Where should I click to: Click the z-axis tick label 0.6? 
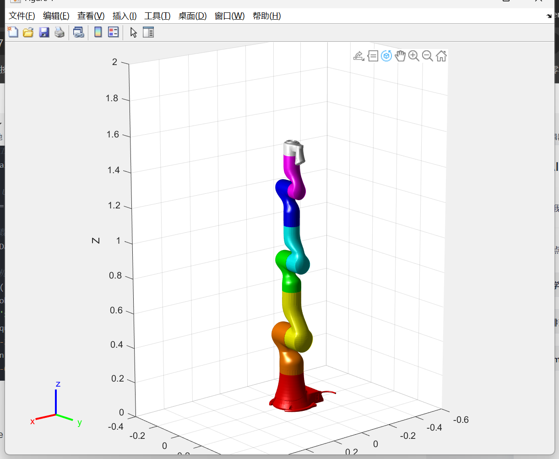coord(116,310)
